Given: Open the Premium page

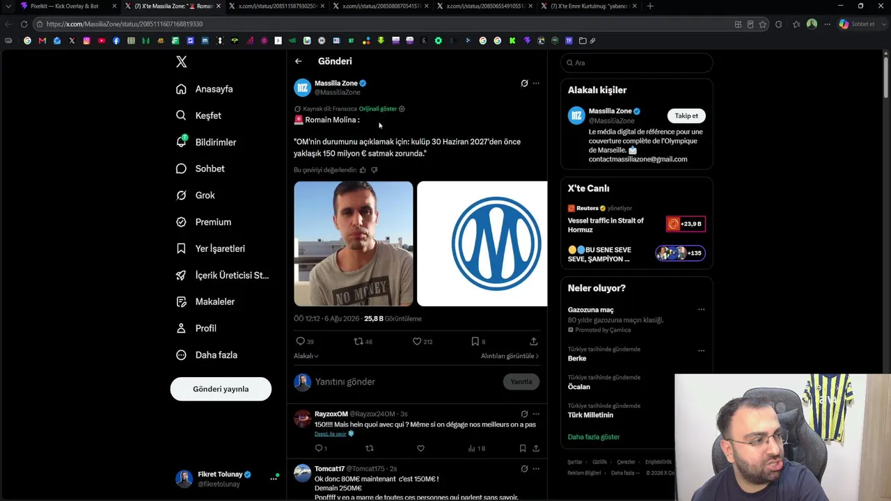Looking at the screenshot, I should [203, 222].
